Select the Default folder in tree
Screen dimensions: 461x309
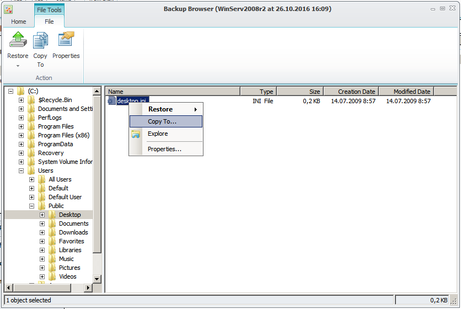pyautogui.click(x=58, y=188)
